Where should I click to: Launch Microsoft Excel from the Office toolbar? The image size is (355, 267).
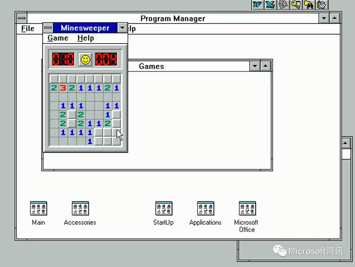[x=270, y=5]
